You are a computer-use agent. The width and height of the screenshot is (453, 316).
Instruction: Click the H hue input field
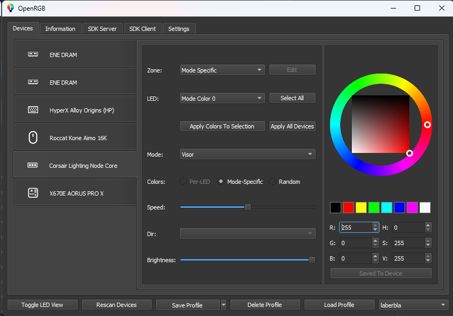pyautogui.click(x=408, y=228)
